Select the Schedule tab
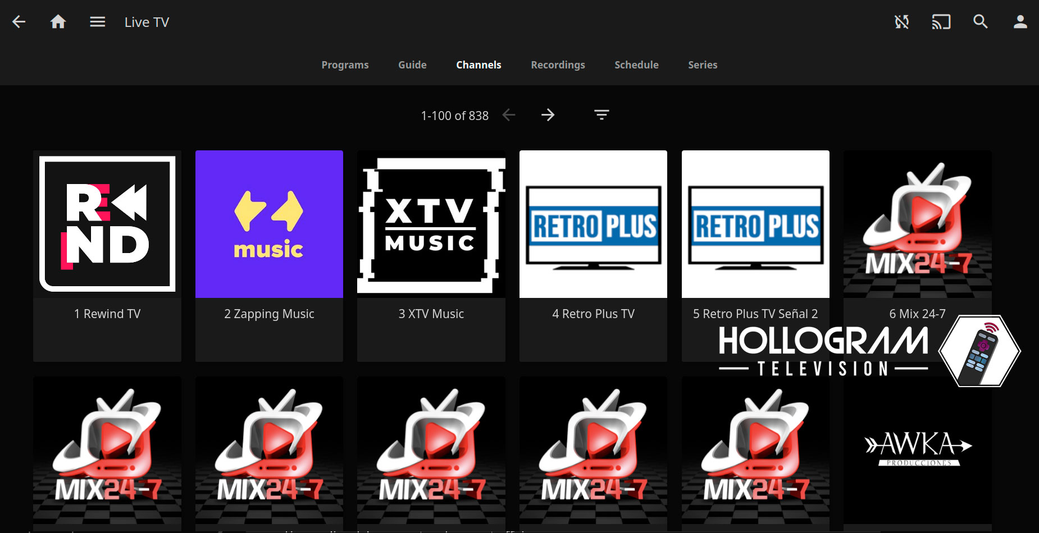The width and height of the screenshot is (1039, 533). 636,65
